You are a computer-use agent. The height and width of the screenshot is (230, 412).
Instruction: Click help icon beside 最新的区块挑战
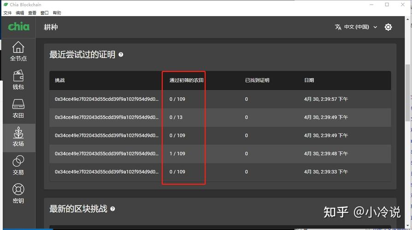112,209
